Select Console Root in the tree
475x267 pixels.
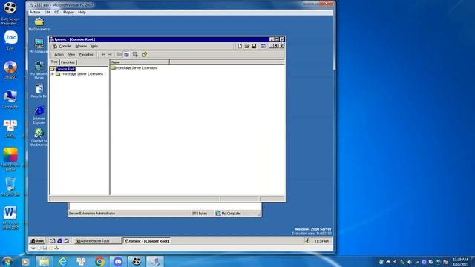click(x=65, y=69)
